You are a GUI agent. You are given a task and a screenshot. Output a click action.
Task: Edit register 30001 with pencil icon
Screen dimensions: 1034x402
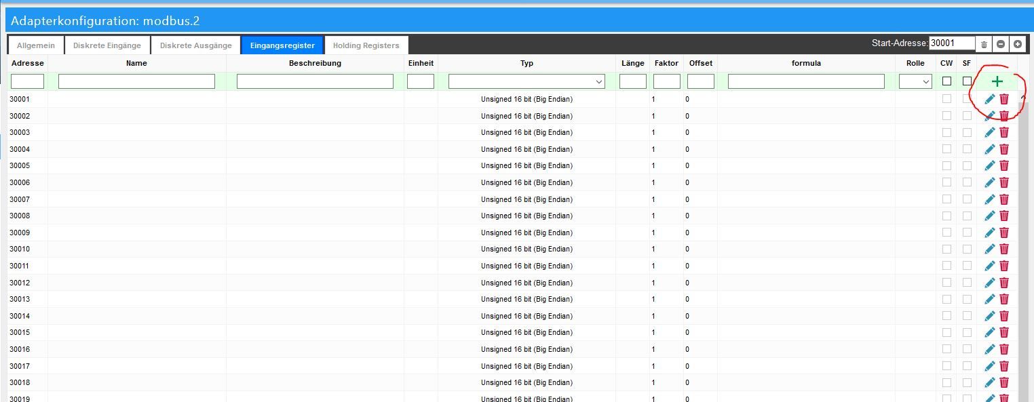pos(990,99)
